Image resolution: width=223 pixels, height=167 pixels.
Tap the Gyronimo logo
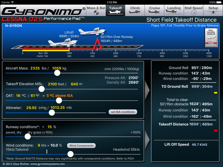coord(43,11)
